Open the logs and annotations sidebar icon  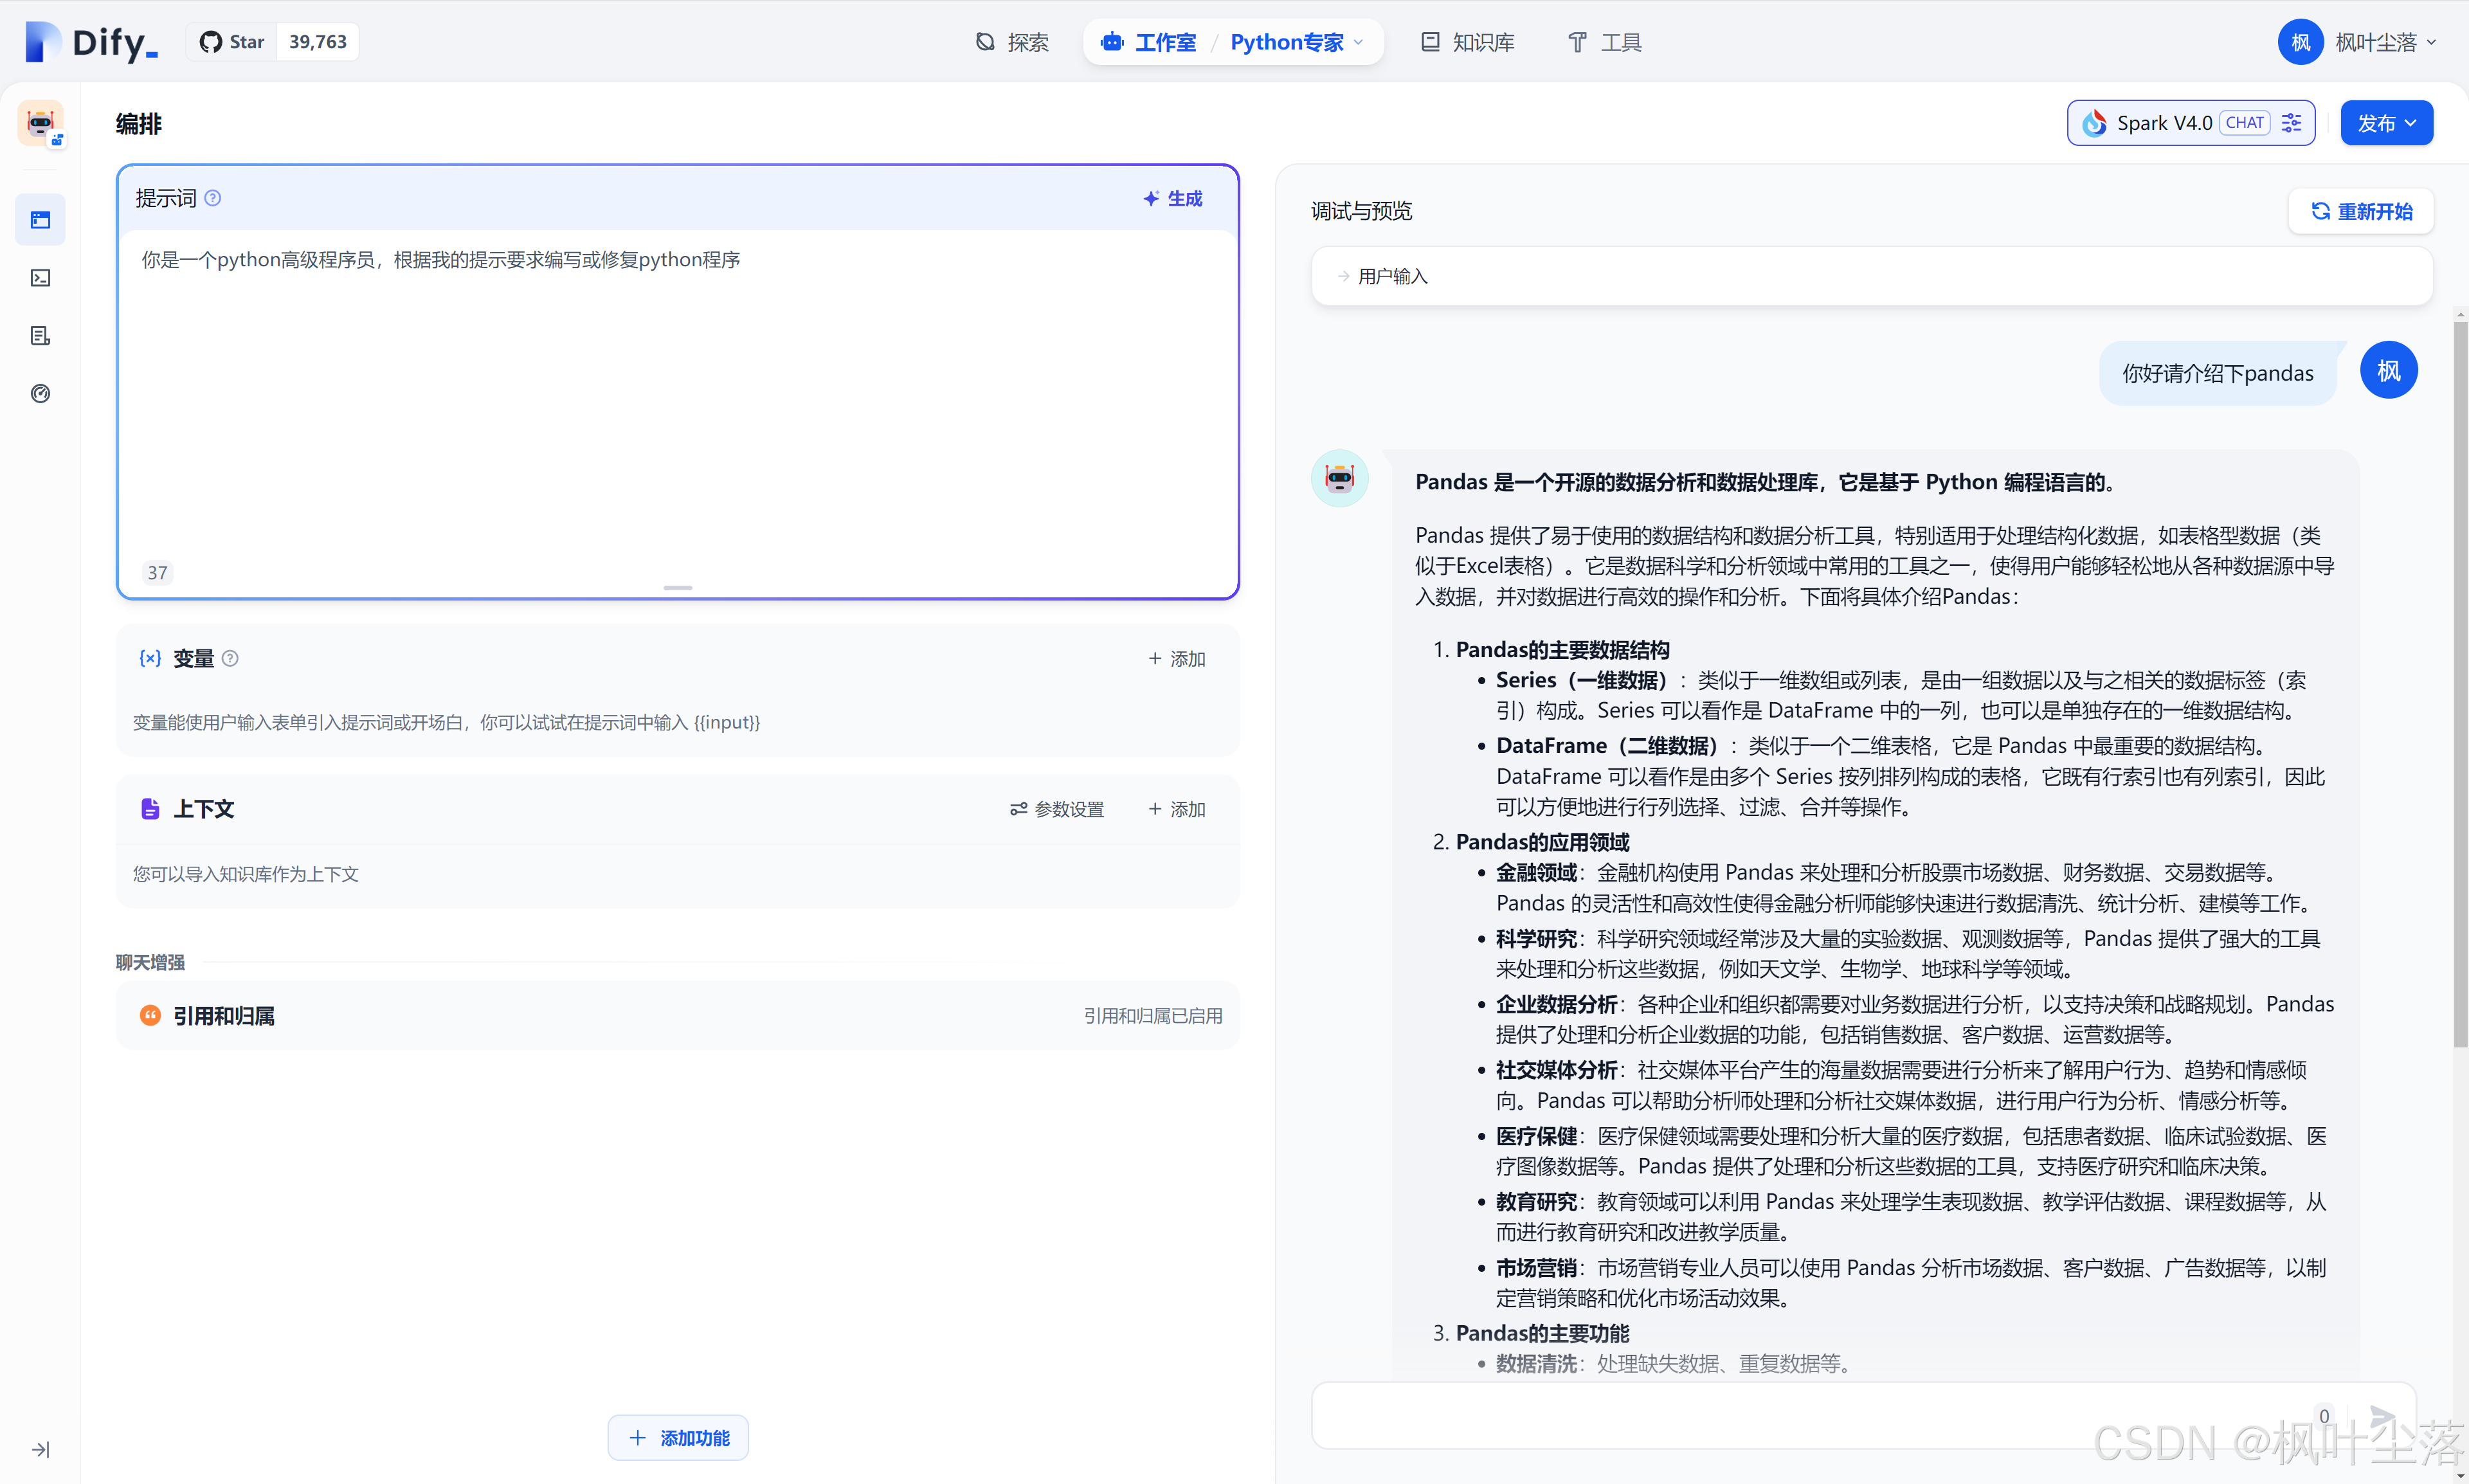click(40, 336)
